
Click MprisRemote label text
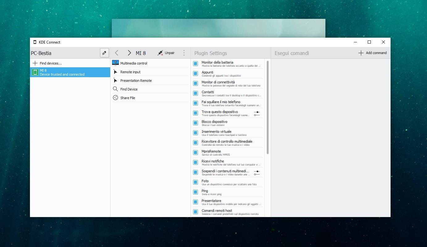coord(211,151)
